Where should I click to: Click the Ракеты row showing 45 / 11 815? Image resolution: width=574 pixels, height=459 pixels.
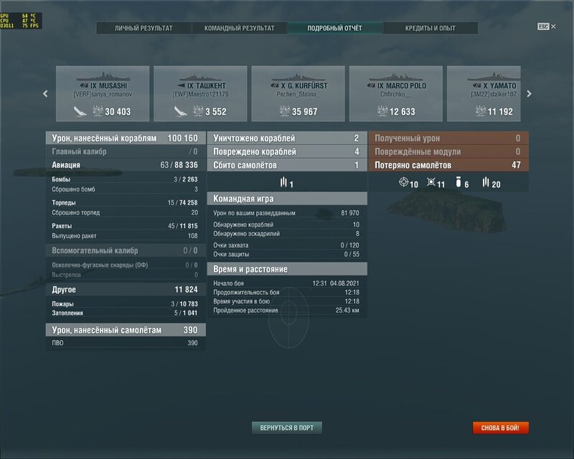[126, 226]
